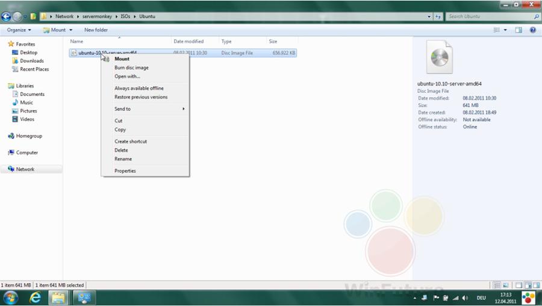Select Always available offline
This screenshot has height=306, width=542.
[x=139, y=88]
